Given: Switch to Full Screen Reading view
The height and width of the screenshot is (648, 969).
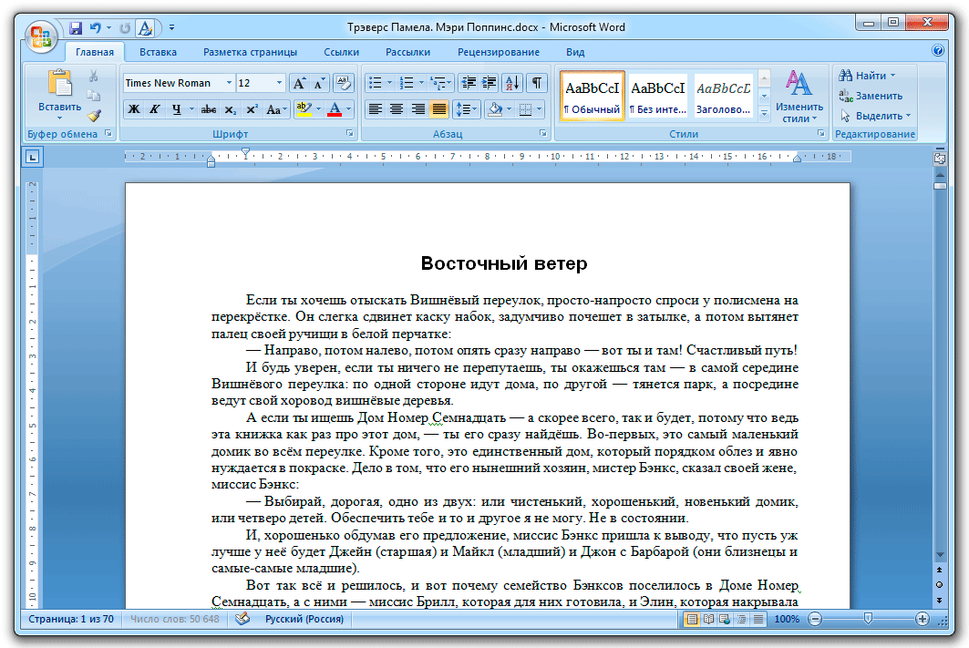Looking at the screenshot, I should point(709,619).
